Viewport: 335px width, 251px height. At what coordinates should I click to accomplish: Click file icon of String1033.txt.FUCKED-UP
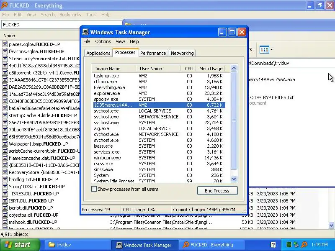click(x=5, y=186)
